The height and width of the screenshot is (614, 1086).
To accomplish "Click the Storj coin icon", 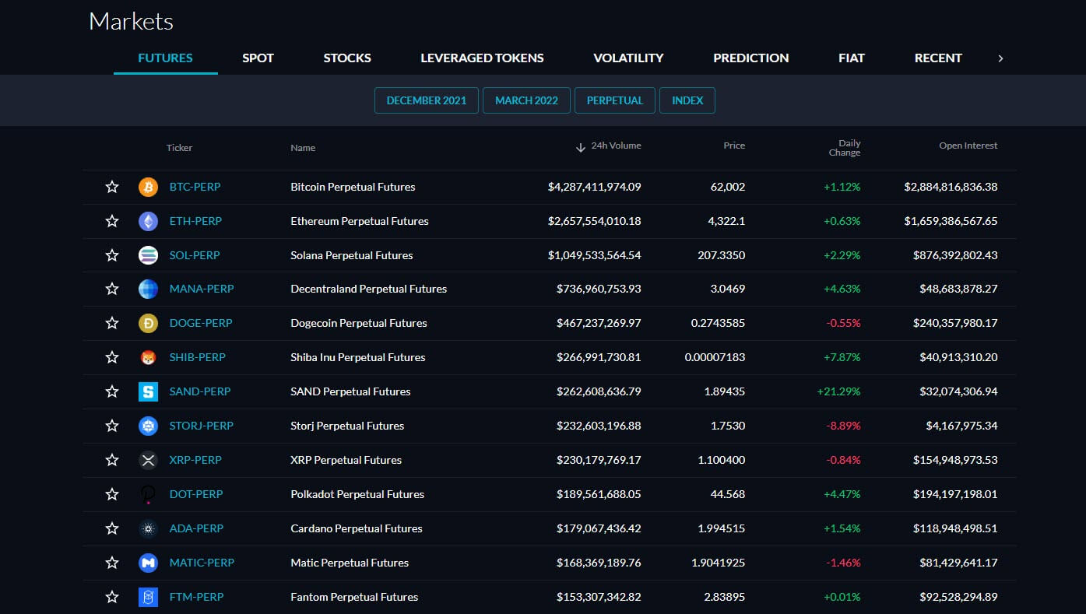I will point(148,426).
